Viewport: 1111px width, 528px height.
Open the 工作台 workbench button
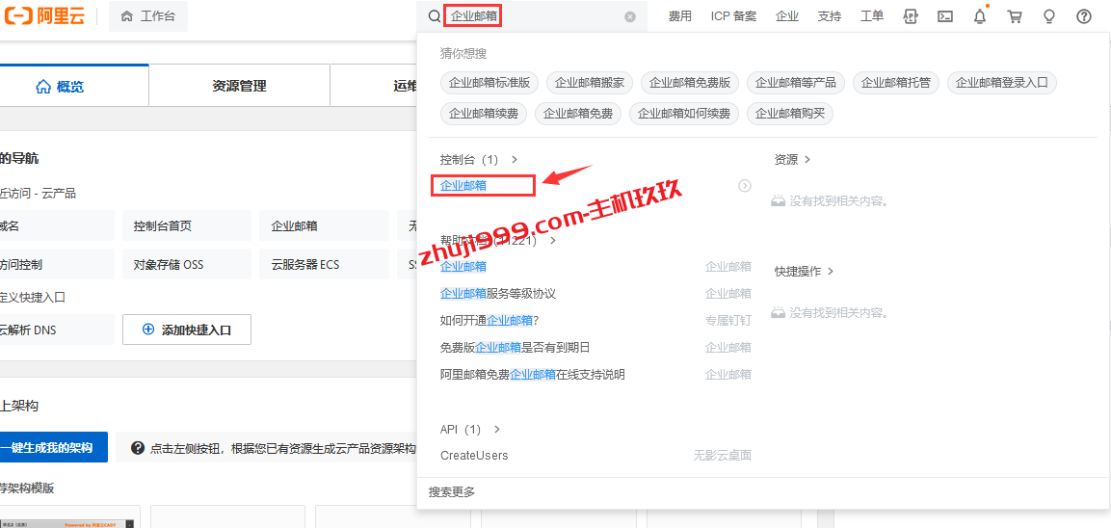[x=148, y=16]
